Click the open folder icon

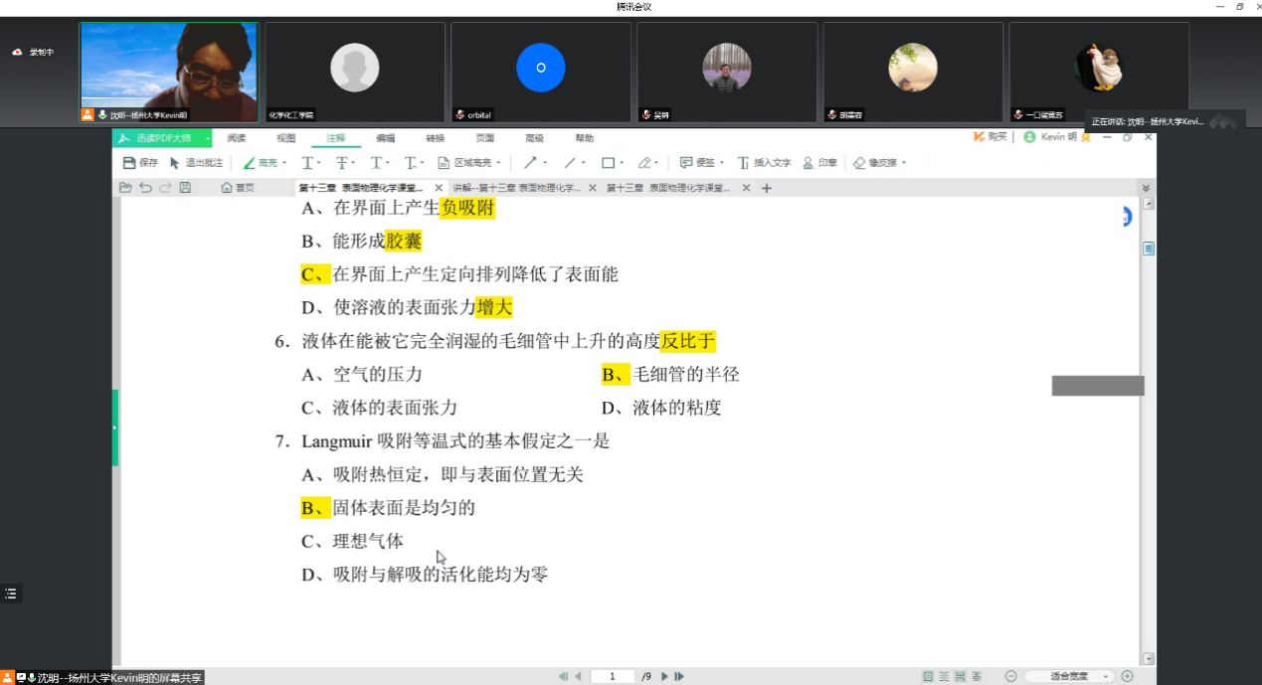125,187
